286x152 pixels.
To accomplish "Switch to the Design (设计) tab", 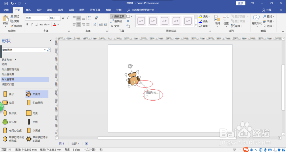I will click(x=39, y=10).
